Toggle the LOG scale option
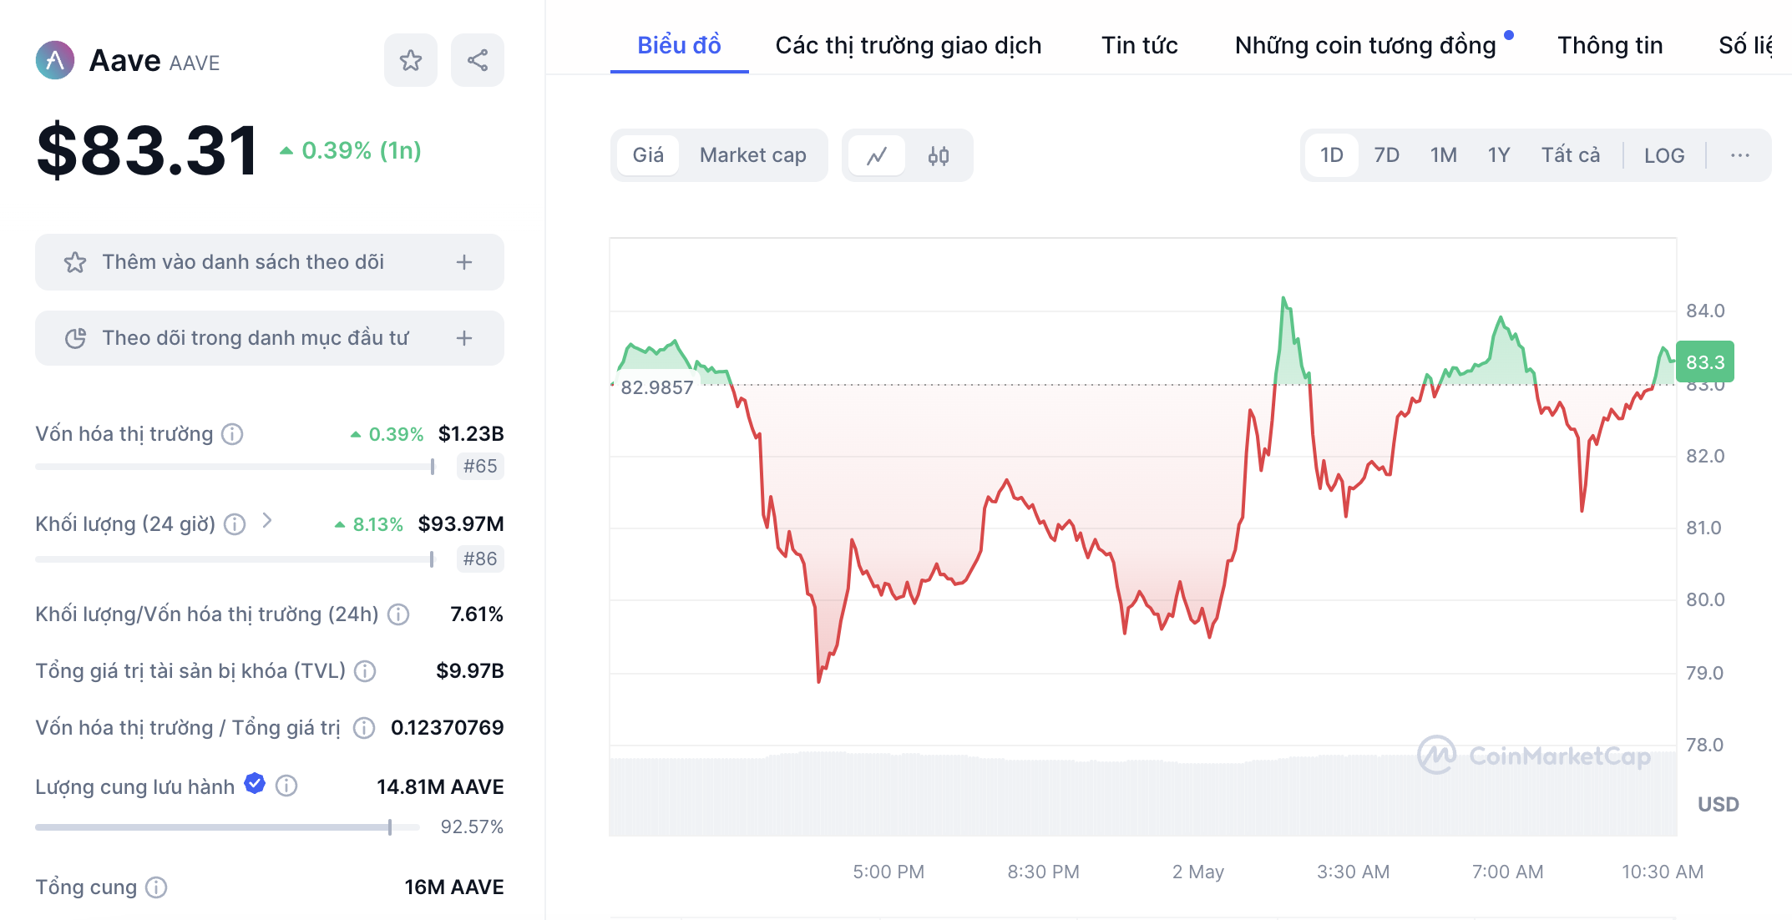 coord(1663,155)
